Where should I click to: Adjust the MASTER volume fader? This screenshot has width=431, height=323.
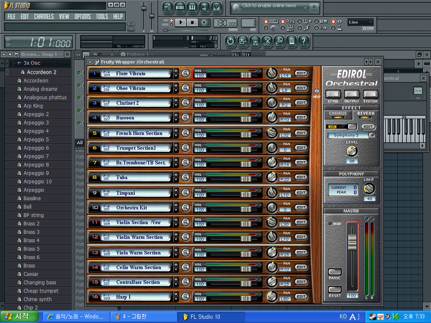(352, 243)
